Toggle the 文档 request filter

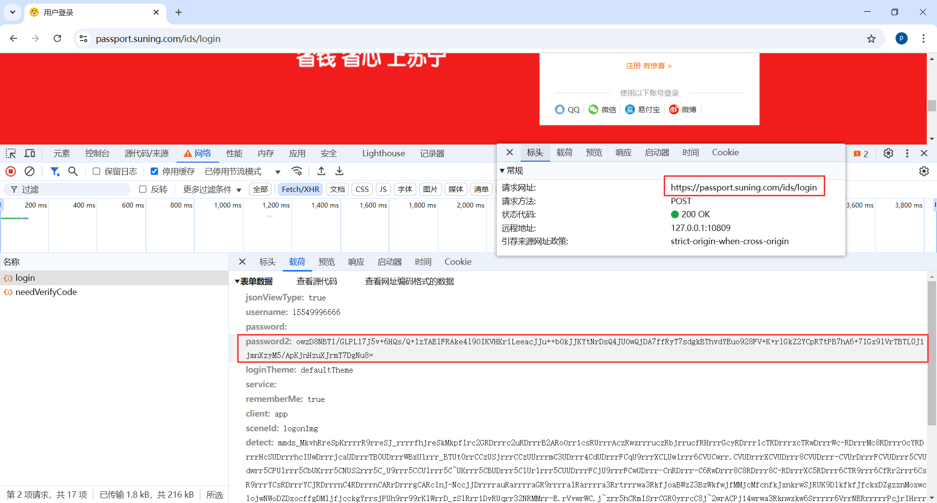pyautogui.click(x=337, y=189)
